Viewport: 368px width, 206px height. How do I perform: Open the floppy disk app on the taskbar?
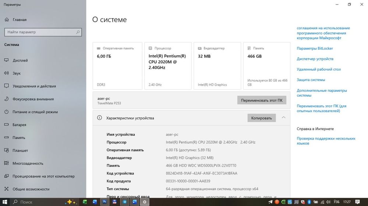pyautogui.click(x=114, y=202)
